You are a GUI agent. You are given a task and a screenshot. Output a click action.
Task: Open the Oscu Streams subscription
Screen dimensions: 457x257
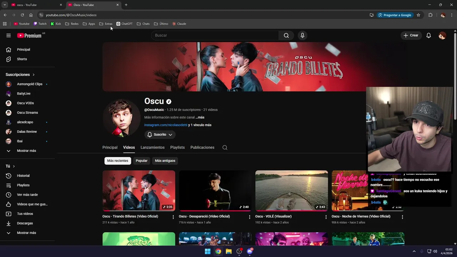coord(27,113)
